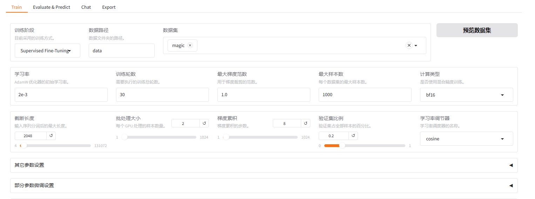The image size is (535, 199).
Task: Click the 学习率 field showing 2e-3
Action: [61, 95]
